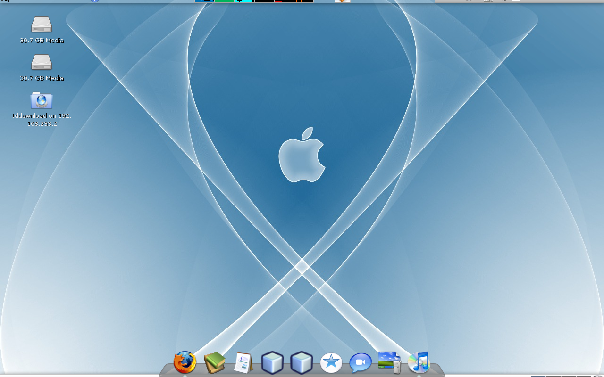Click the left blue cube dock icon
Screen dimensions: 604x377
click(272, 363)
